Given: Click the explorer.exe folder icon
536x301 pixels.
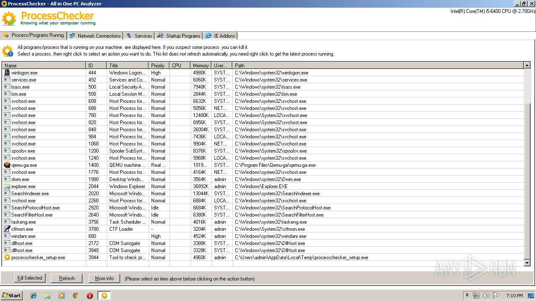Looking at the screenshot, I should point(7,186).
